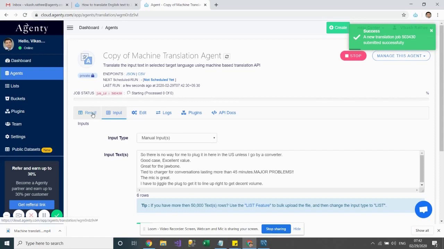Click the Loom cancel recording button
This screenshot has width=444, height=249.
tap(31, 215)
